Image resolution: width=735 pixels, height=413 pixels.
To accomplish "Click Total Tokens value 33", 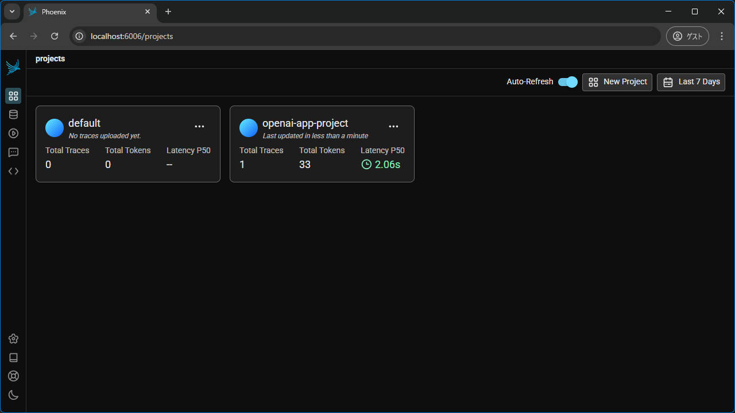I will [305, 165].
